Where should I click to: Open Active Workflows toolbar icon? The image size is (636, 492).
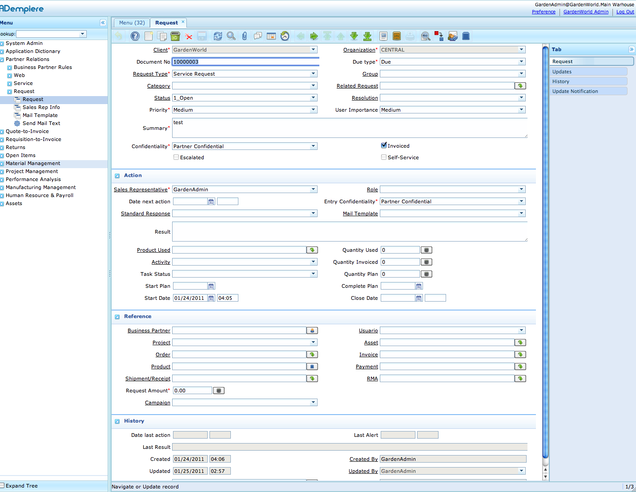(439, 36)
